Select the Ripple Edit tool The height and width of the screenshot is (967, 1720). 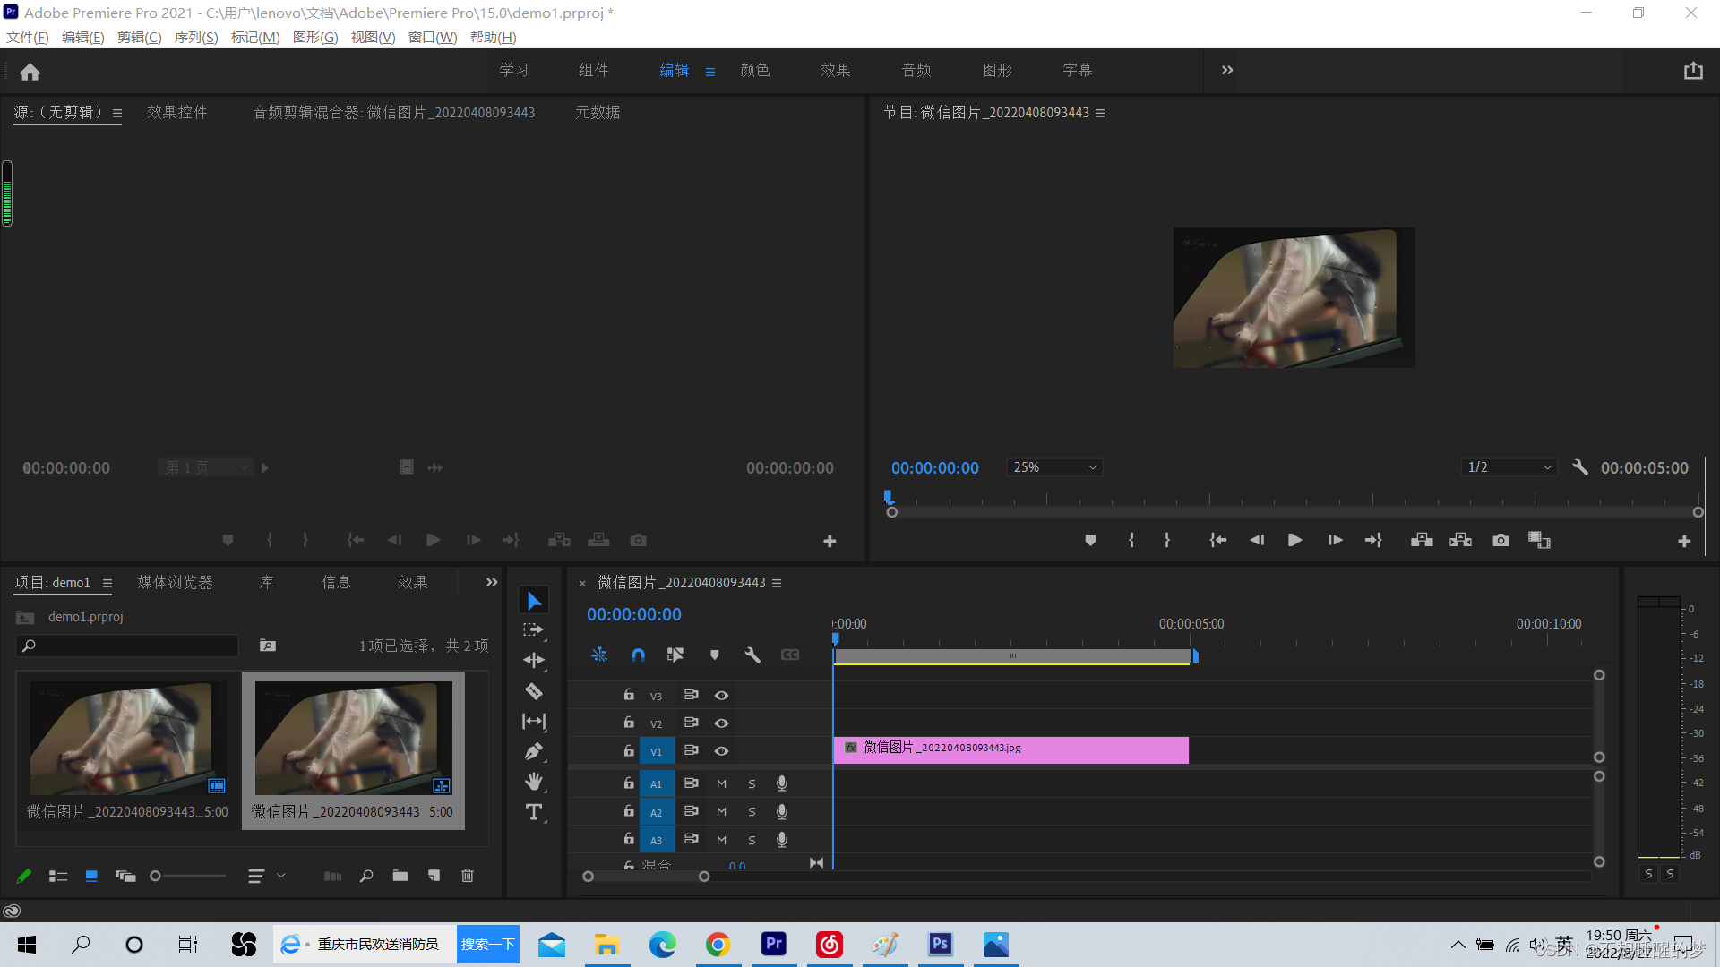534,661
